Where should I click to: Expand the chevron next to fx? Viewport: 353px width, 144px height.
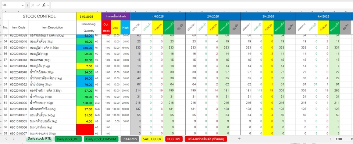[x=48, y=5]
